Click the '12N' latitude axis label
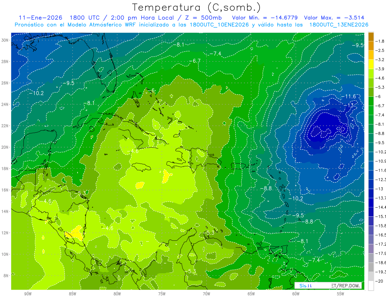386x298 pixels. pyautogui.click(x=5, y=233)
